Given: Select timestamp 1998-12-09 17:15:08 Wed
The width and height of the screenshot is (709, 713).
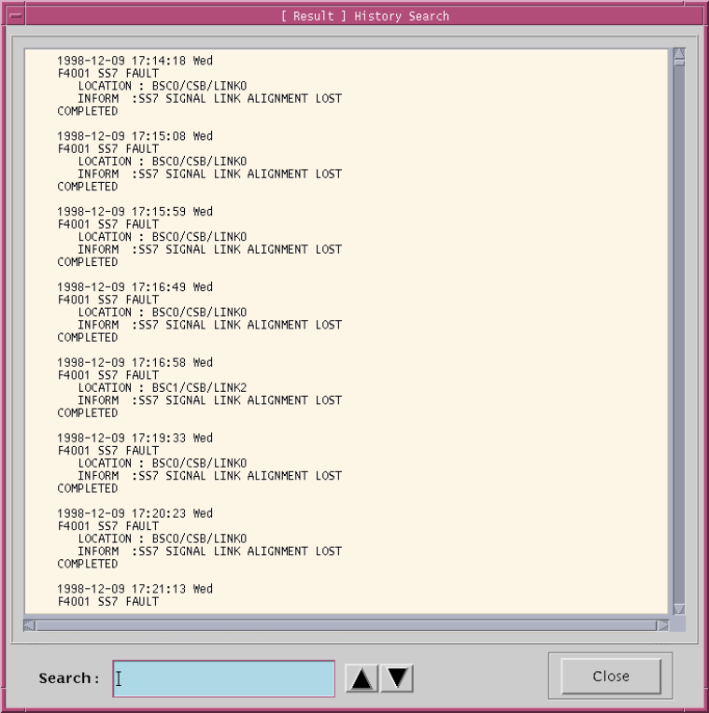Looking at the screenshot, I should coord(135,136).
